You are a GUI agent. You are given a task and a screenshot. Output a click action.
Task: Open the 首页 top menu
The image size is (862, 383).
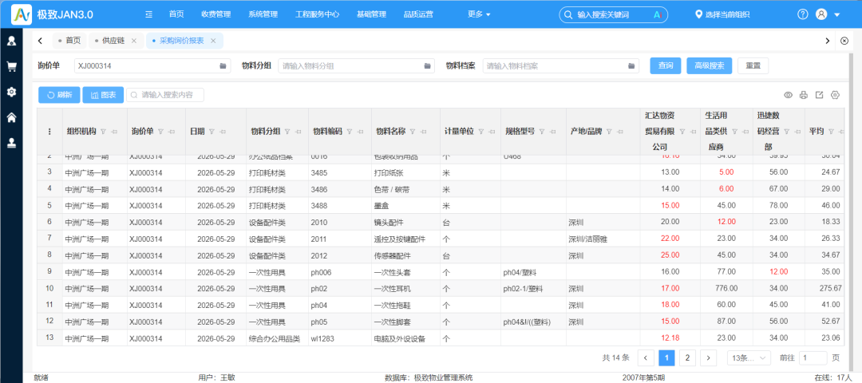tap(176, 14)
